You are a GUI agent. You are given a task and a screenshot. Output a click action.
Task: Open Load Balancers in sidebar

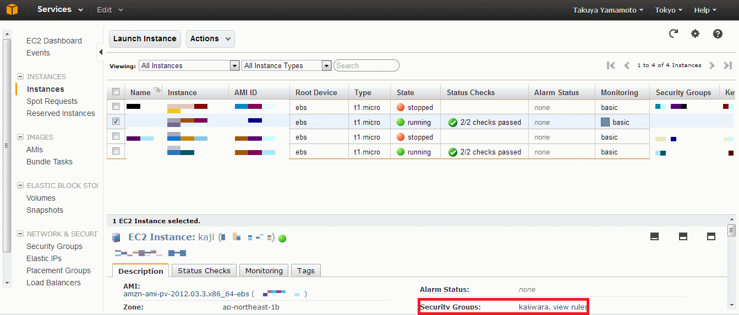[x=53, y=283]
